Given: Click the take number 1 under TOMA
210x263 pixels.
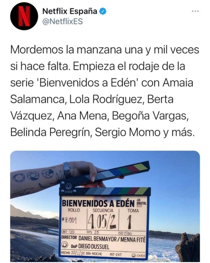Looking at the screenshot, I should [130, 222].
